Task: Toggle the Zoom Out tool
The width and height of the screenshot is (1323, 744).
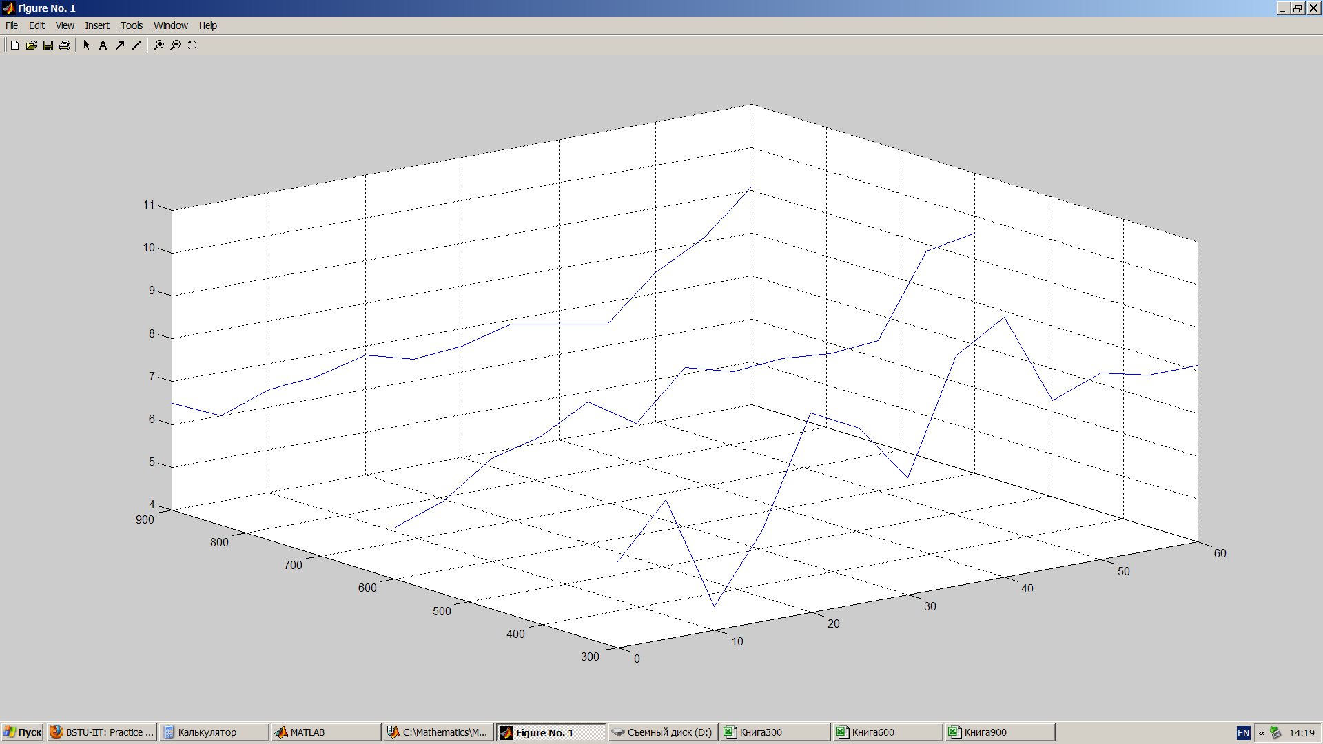Action: pyautogui.click(x=175, y=45)
